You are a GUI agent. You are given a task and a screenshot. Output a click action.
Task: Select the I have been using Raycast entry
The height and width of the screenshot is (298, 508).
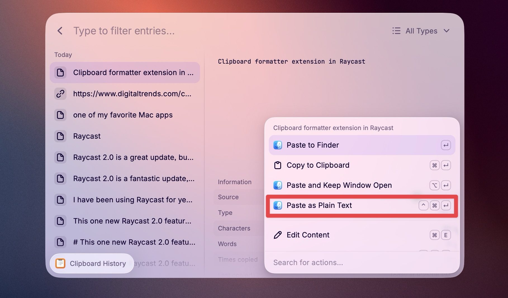(125, 200)
